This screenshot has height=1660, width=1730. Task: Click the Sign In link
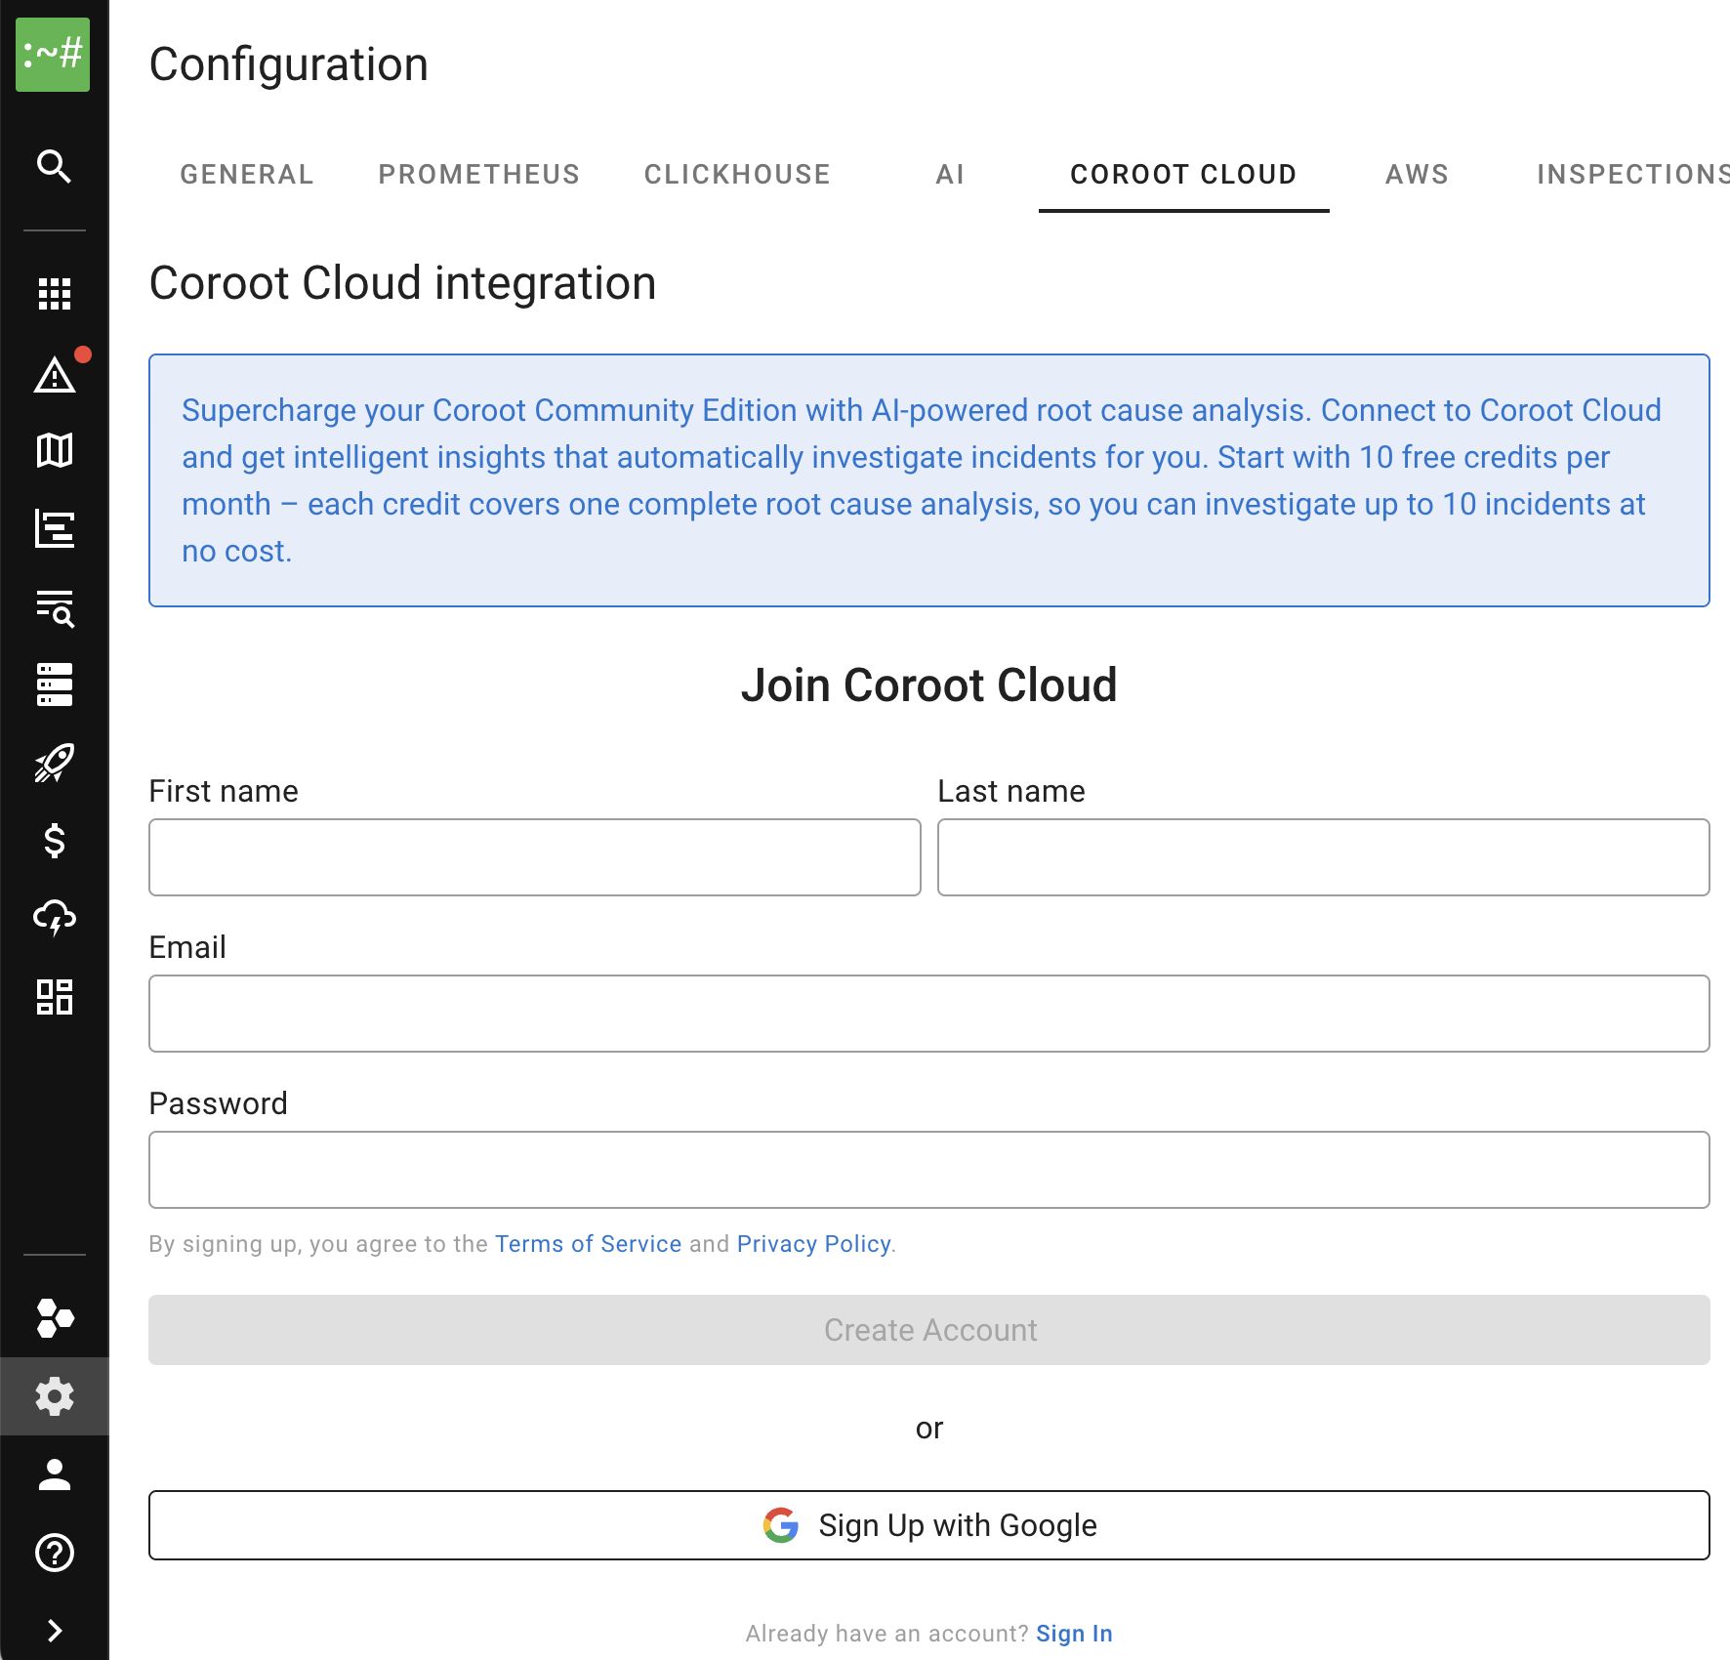tap(1074, 1634)
